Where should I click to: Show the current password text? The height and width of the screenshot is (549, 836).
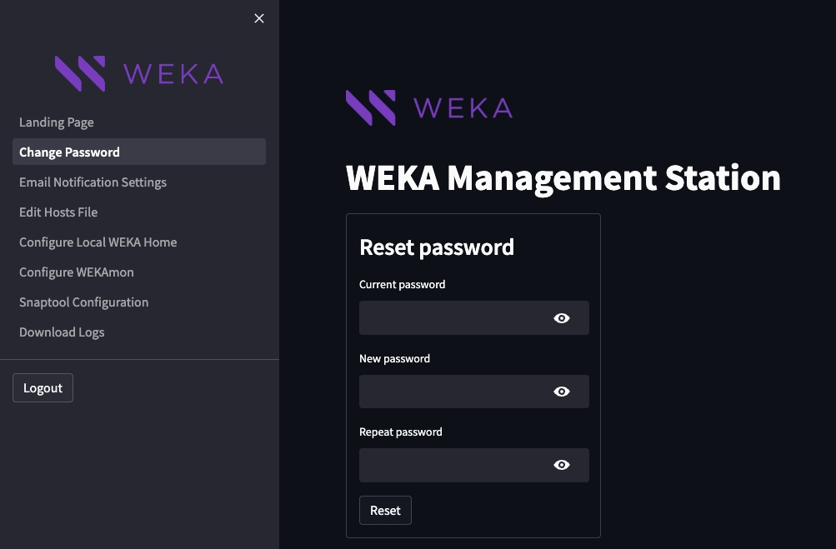click(562, 318)
